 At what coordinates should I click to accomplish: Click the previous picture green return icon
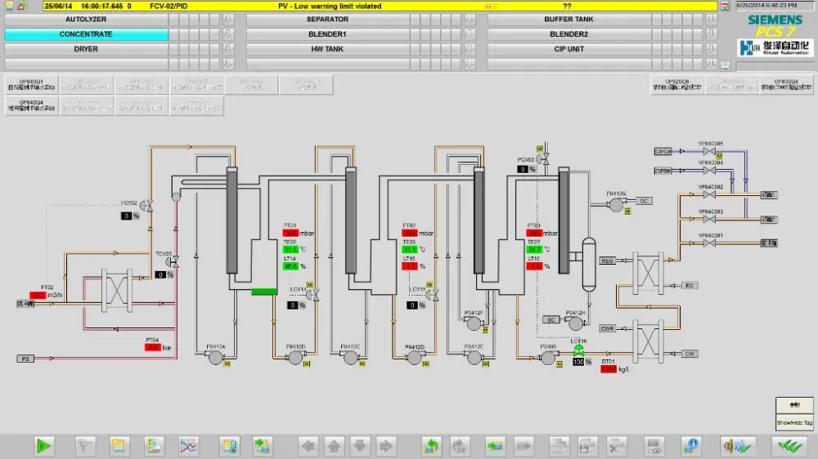431,446
